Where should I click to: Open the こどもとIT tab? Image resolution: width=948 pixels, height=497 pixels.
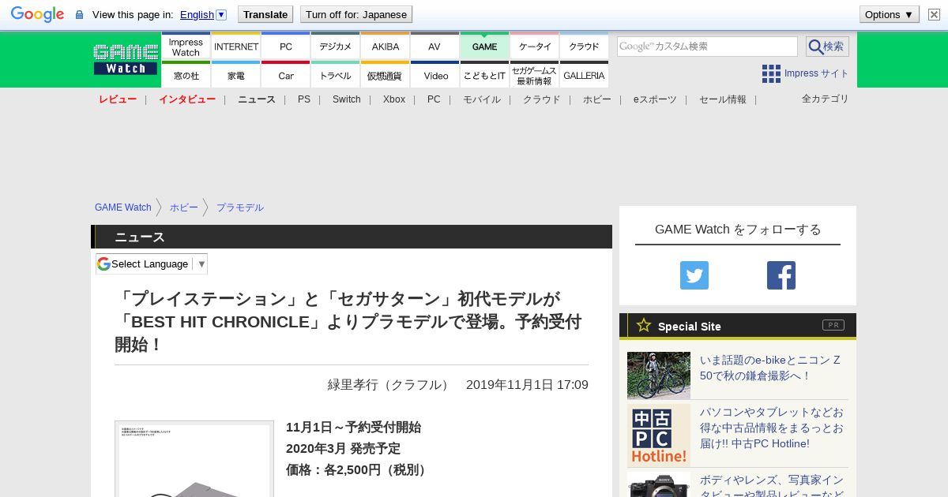coord(484,75)
